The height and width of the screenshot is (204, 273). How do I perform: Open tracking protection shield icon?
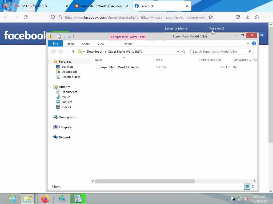(53, 17)
